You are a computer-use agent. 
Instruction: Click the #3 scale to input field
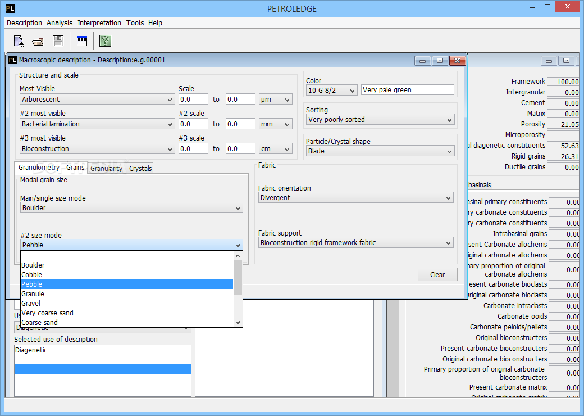click(x=240, y=149)
